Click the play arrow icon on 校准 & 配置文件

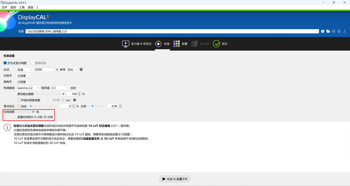point(164,179)
